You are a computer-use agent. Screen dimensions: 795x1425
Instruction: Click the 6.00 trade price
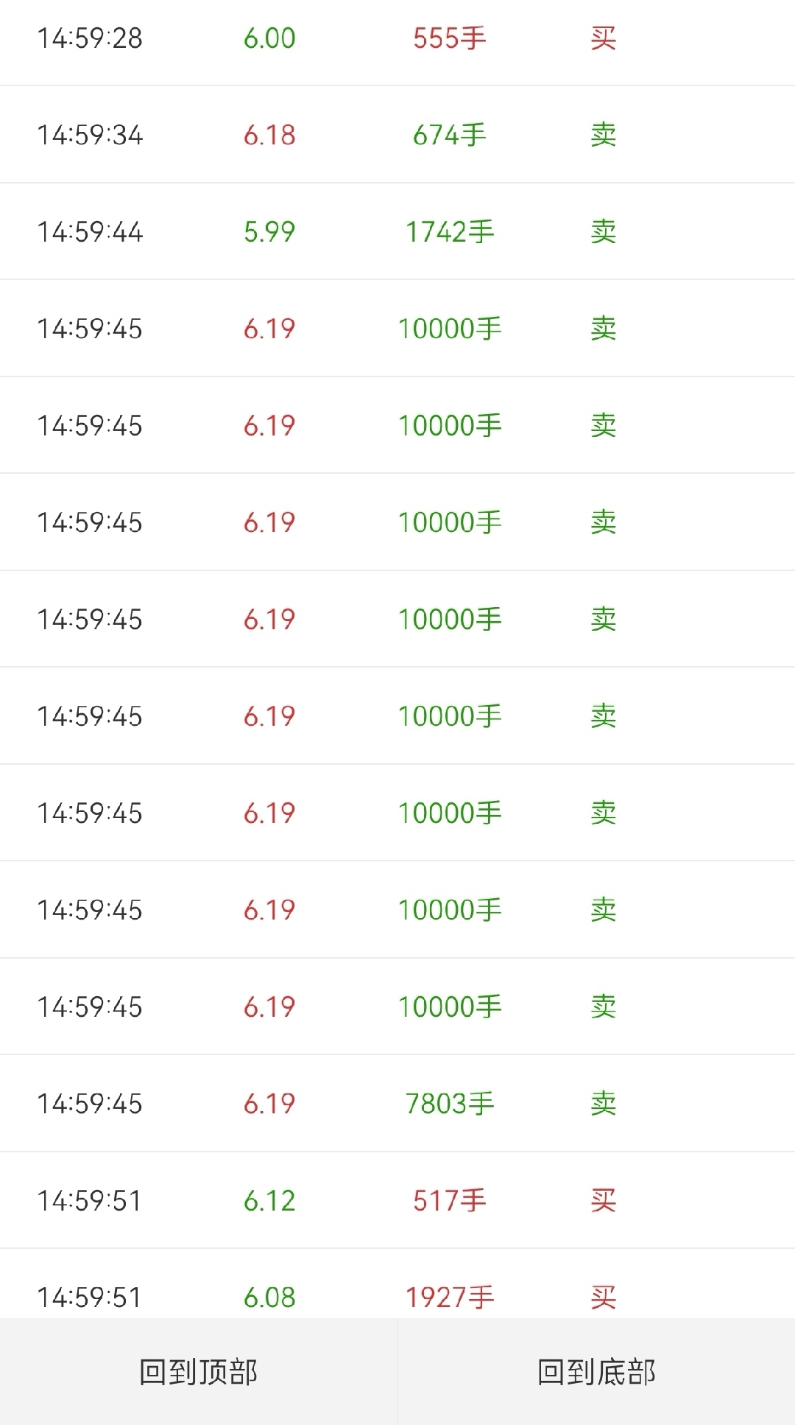coord(269,38)
